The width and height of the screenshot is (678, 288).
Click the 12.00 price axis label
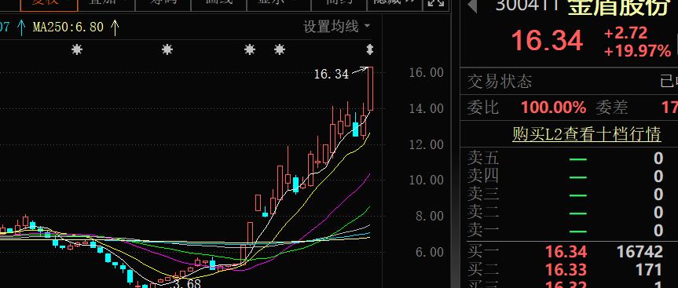[427, 144]
